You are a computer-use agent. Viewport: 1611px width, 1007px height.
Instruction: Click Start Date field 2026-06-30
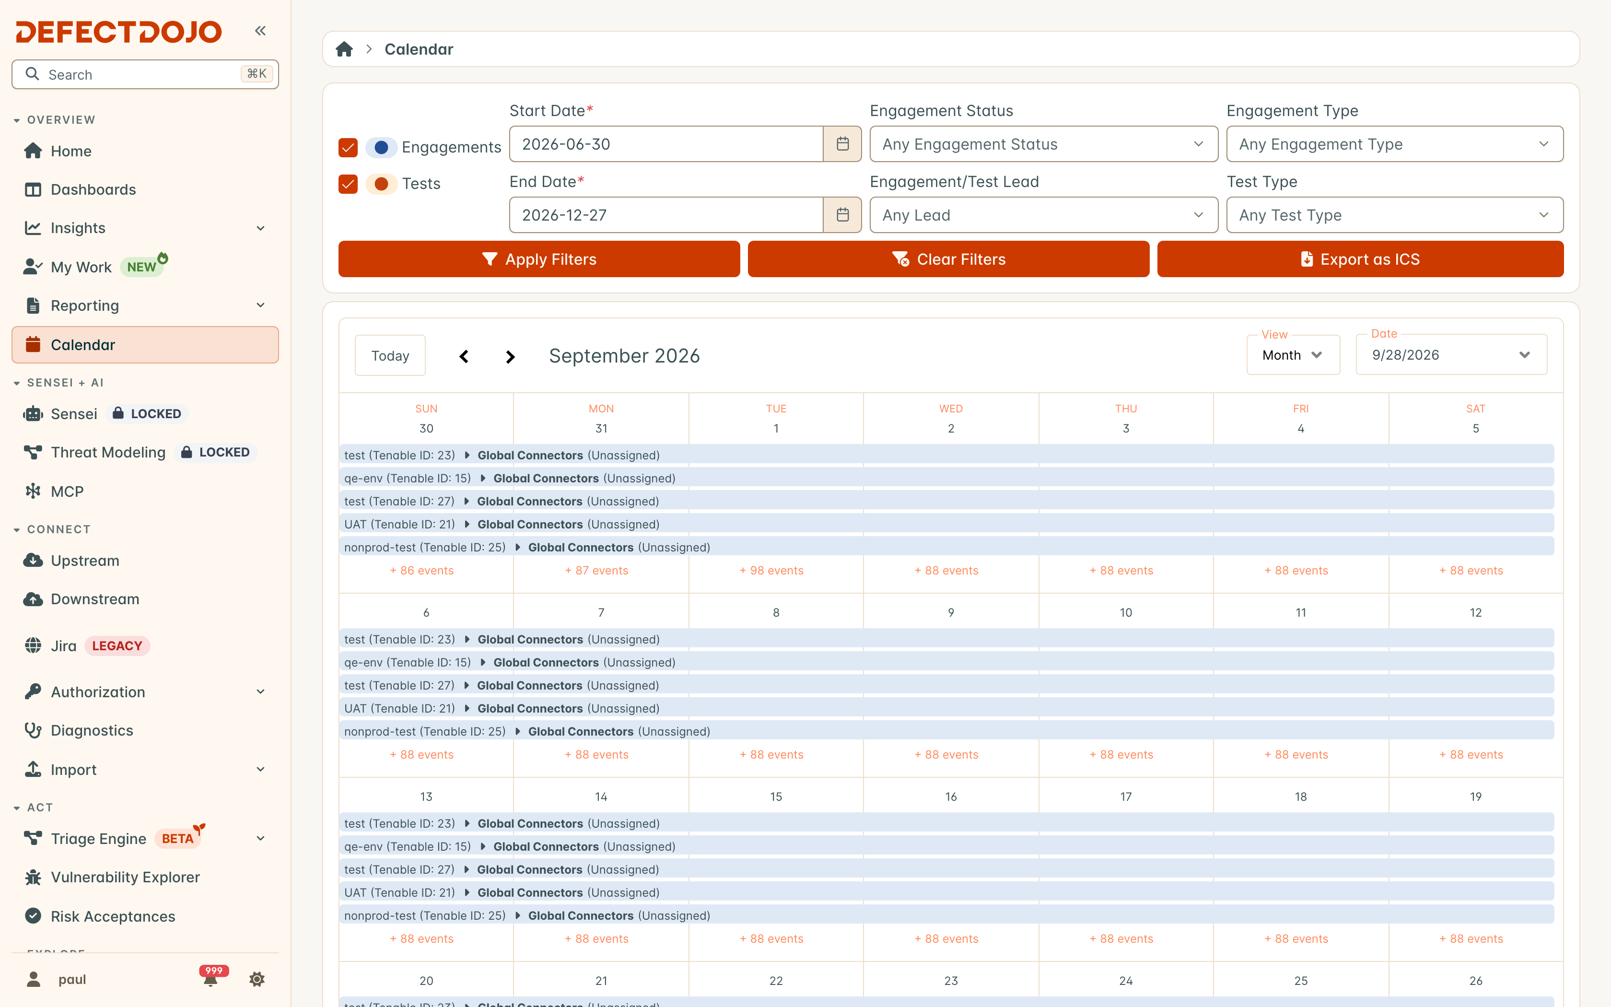pos(666,144)
